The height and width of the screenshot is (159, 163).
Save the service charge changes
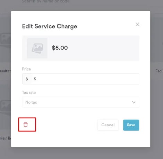131,125
